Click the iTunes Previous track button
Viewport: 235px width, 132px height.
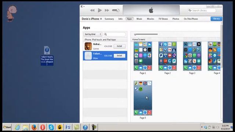coord(92,10)
